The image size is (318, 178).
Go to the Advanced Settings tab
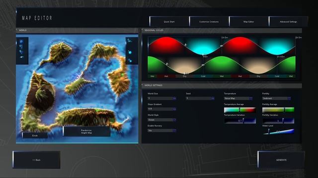coord(288,22)
